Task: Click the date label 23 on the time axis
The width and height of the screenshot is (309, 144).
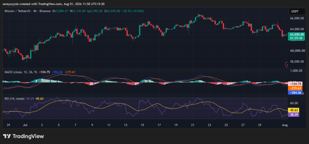Action: point(209,125)
